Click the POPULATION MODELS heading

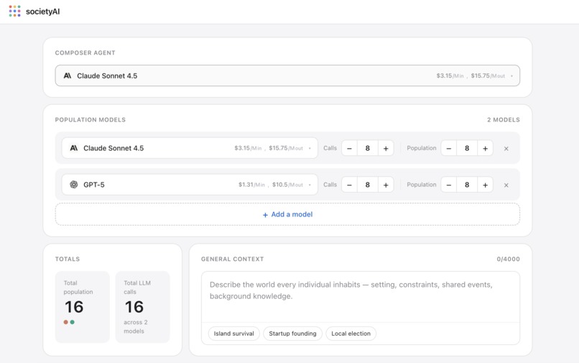click(91, 120)
